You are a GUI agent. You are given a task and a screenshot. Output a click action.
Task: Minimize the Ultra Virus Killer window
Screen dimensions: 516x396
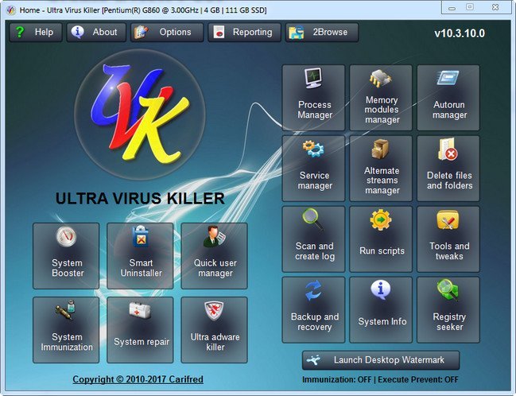coord(452,7)
